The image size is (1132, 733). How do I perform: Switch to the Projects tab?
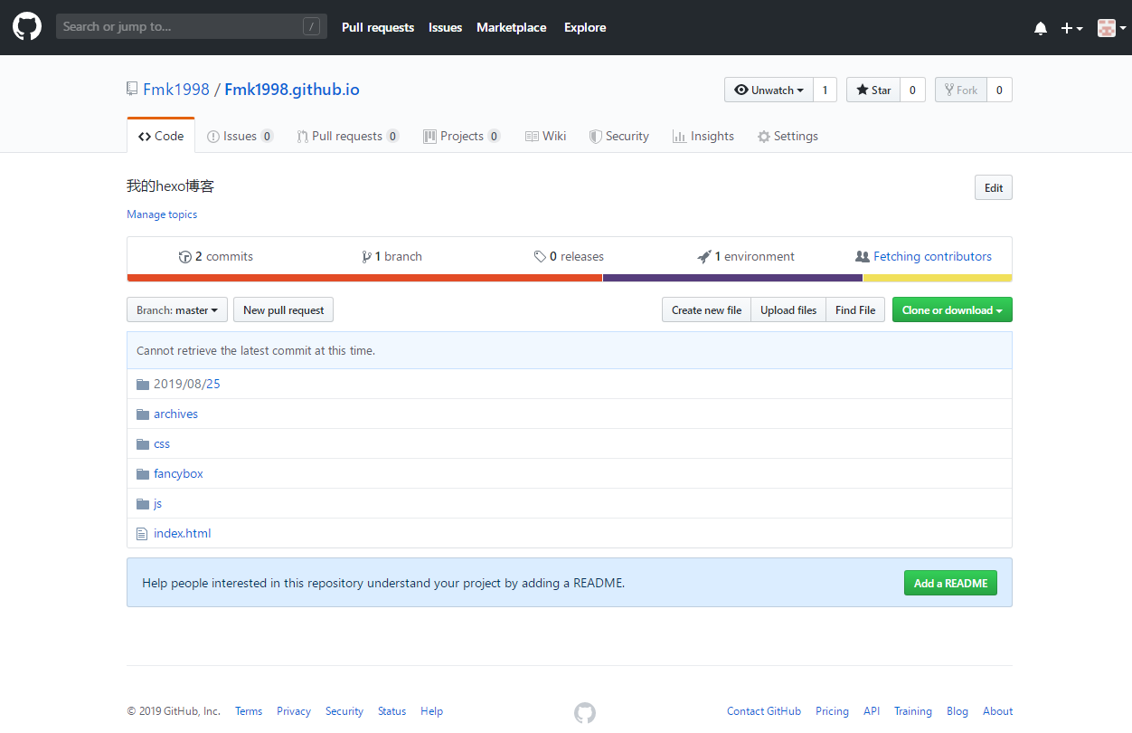click(x=461, y=136)
